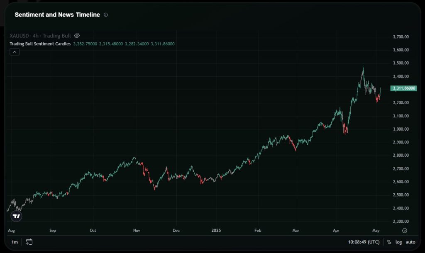Screen dimensions: 425x253
Task: Click the Nov label on the time axis
Action: tap(137, 230)
